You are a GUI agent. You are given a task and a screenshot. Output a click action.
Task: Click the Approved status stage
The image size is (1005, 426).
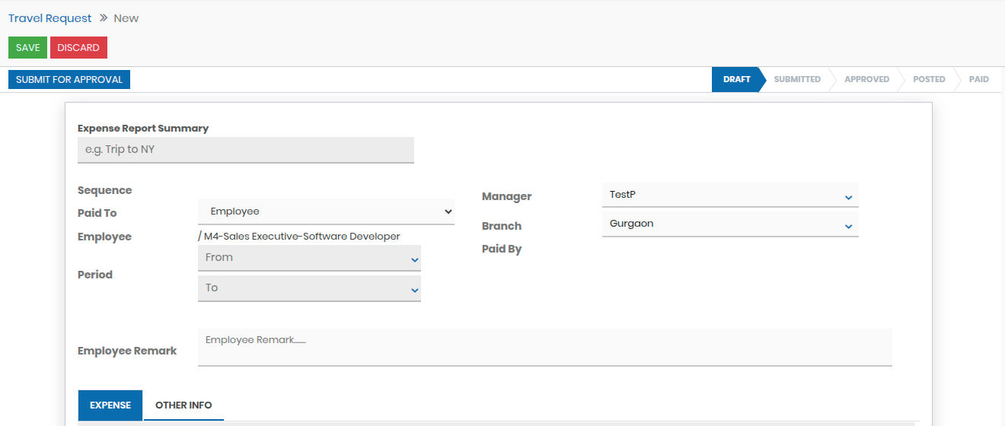(866, 79)
